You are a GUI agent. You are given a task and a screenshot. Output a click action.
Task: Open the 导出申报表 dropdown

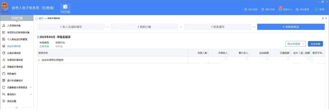coord(295,44)
